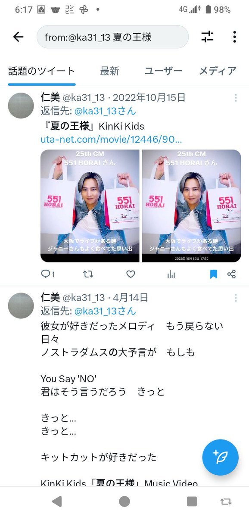Screen dimensions: 249x517
Task: Switch to the ユーザー tab
Action: click(x=163, y=71)
